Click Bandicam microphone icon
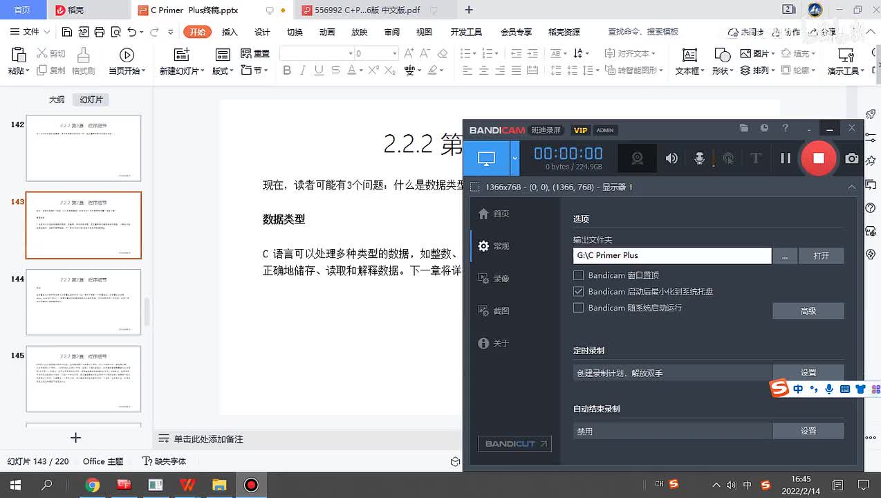 (x=699, y=158)
